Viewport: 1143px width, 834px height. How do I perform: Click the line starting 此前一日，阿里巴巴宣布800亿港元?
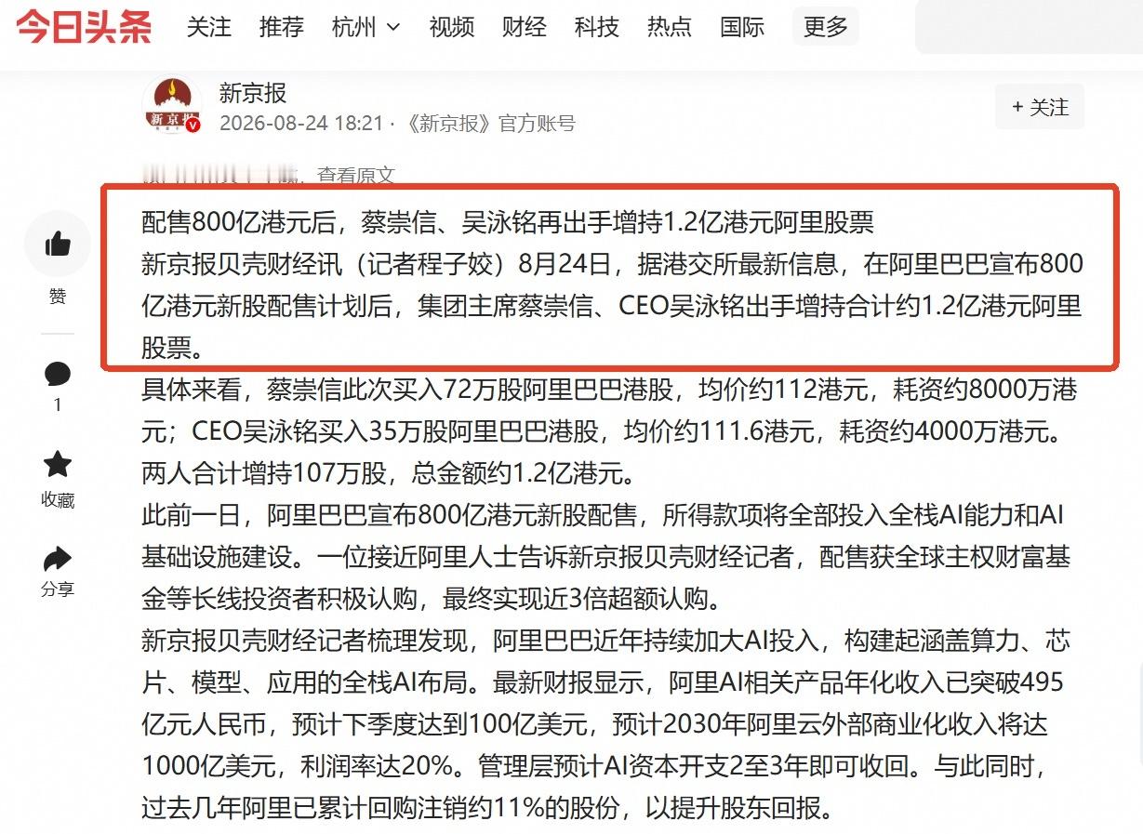click(603, 515)
